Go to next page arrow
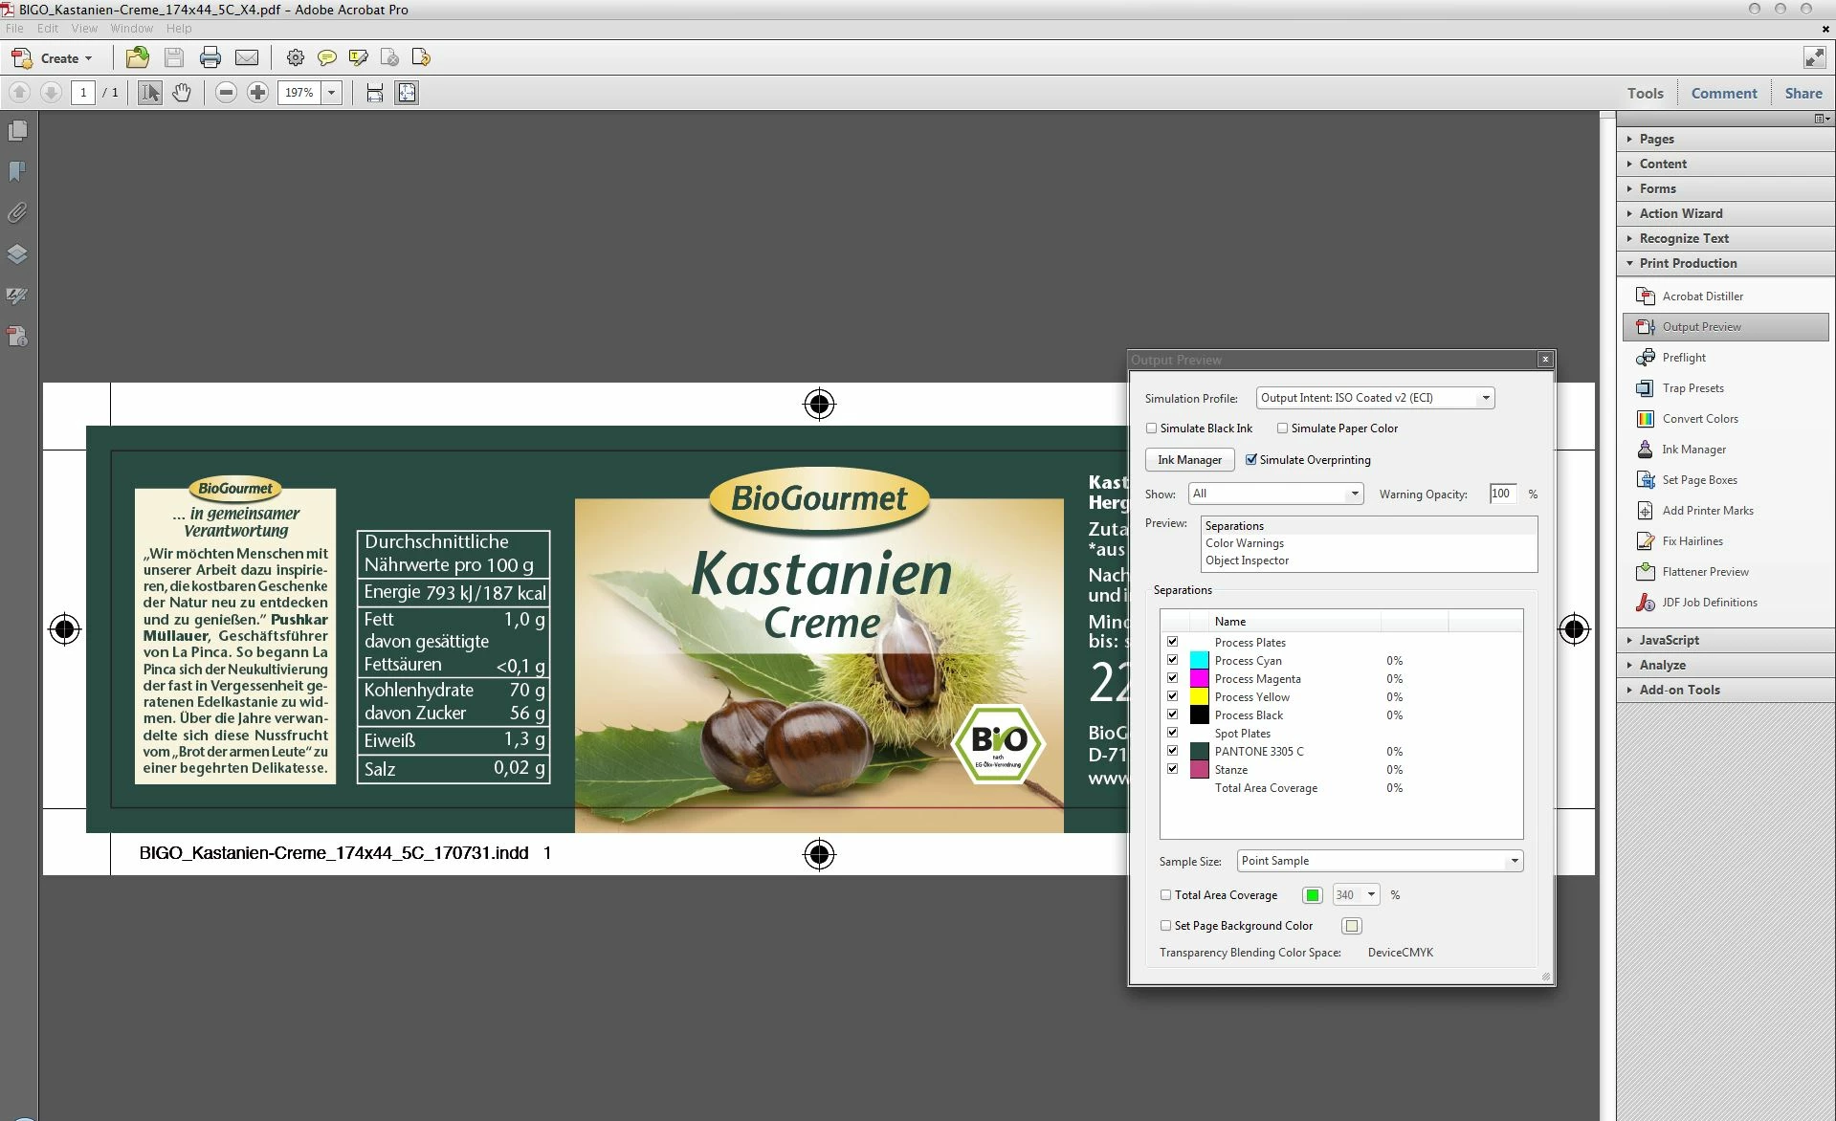 point(52,93)
